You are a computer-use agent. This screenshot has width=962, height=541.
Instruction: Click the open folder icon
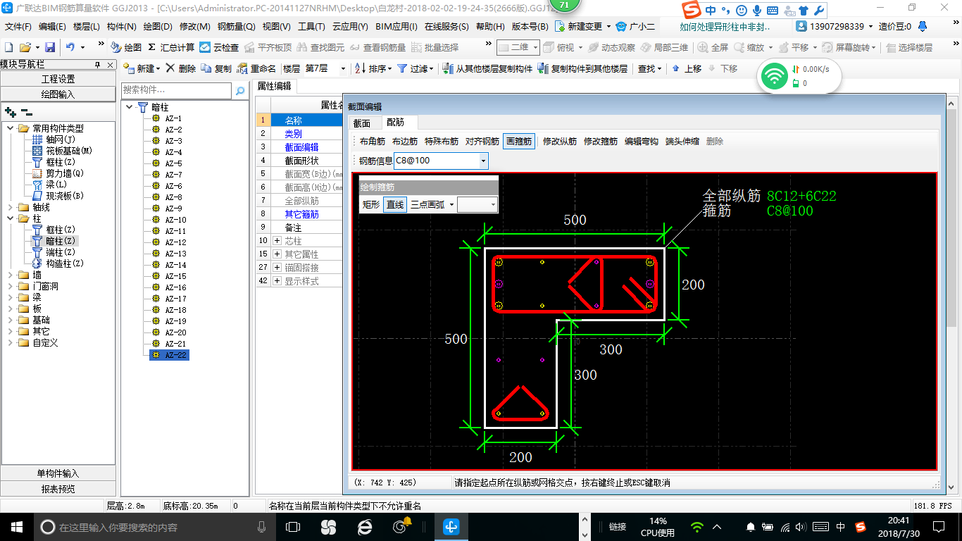(25, 47)
